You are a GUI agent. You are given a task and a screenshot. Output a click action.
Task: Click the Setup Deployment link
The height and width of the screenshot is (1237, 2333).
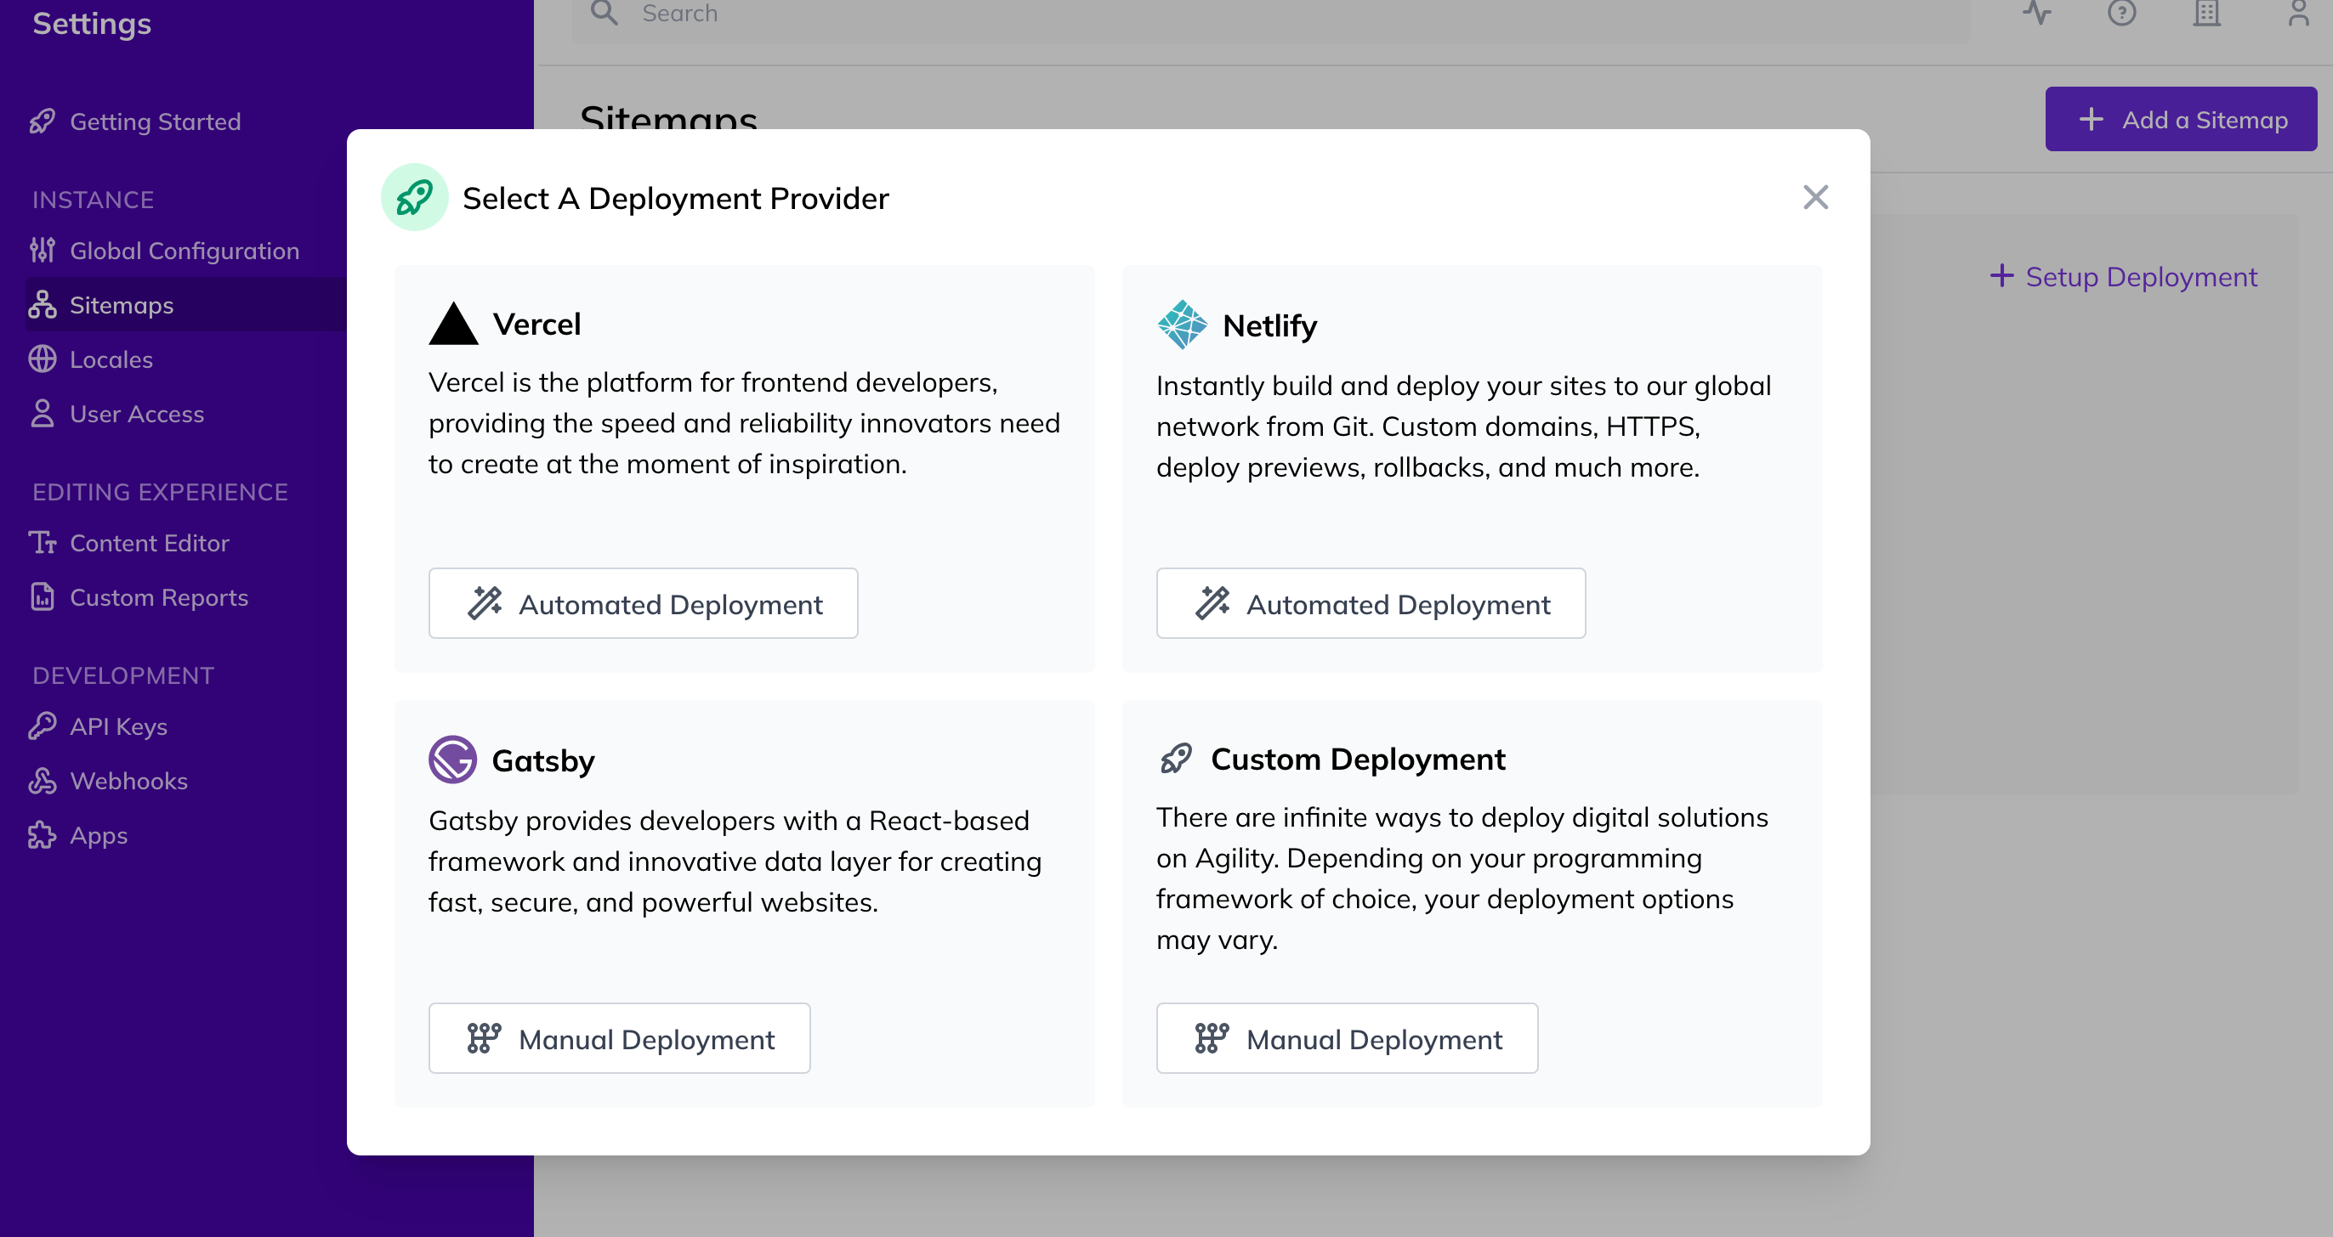click(2123, 276)
